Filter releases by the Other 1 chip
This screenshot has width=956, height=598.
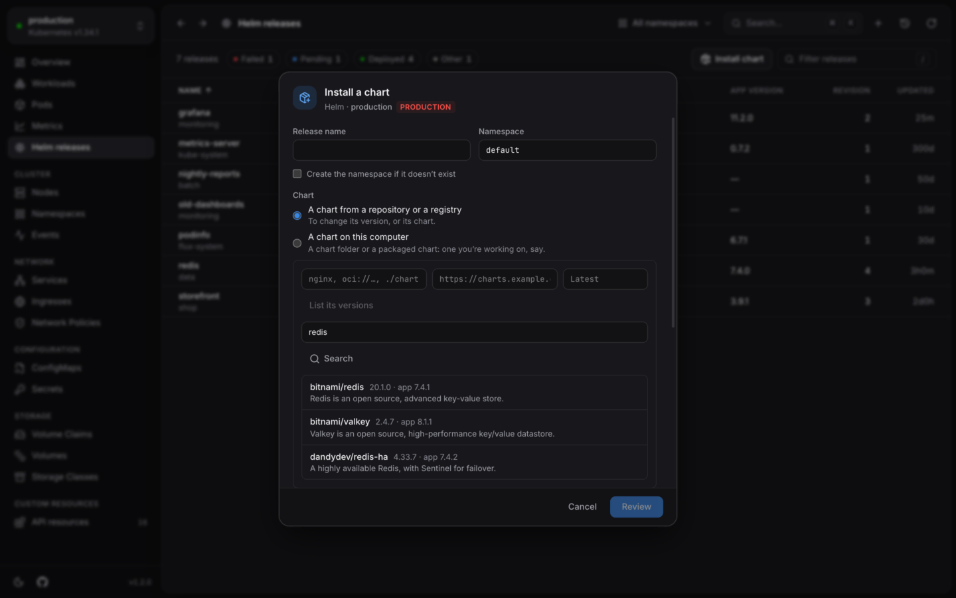(452, 59)
